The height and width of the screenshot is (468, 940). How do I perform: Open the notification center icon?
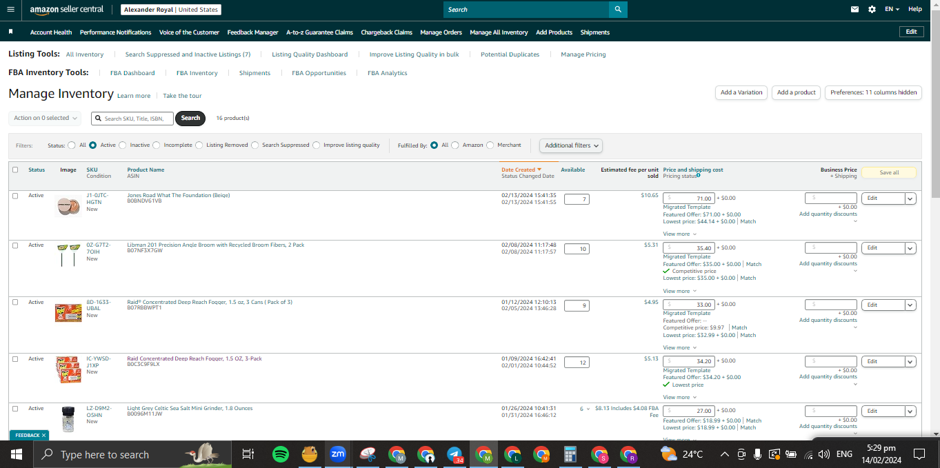[x=919, y=454]
